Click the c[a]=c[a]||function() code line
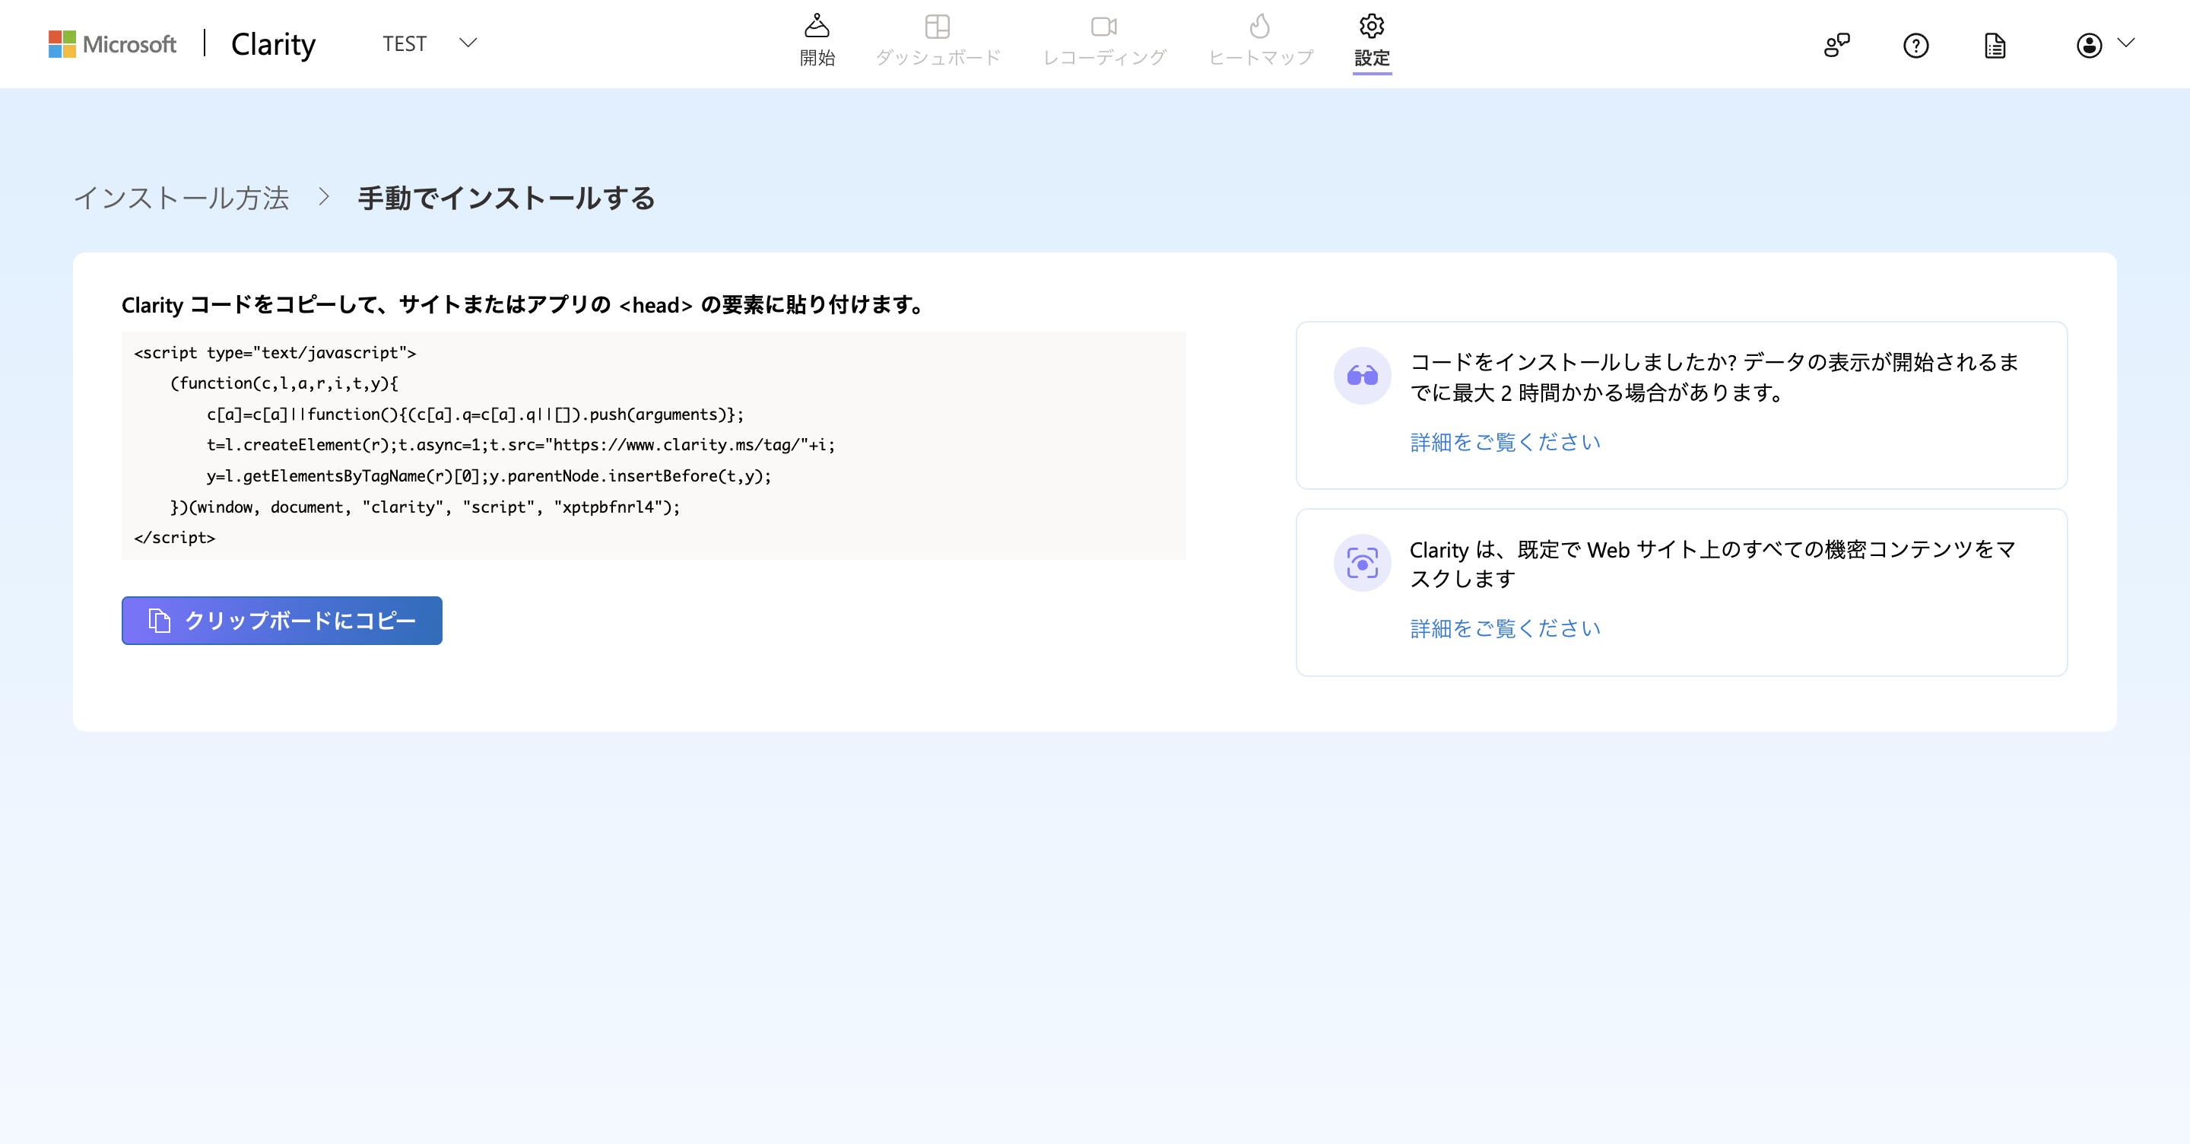Image resolution: width=2190 pixels, height=1144 pixels. (x=474, y=415)
